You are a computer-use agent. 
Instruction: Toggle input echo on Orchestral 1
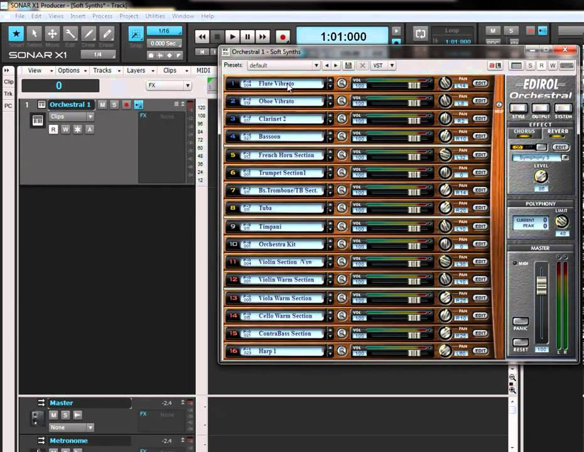click(139, 105)
